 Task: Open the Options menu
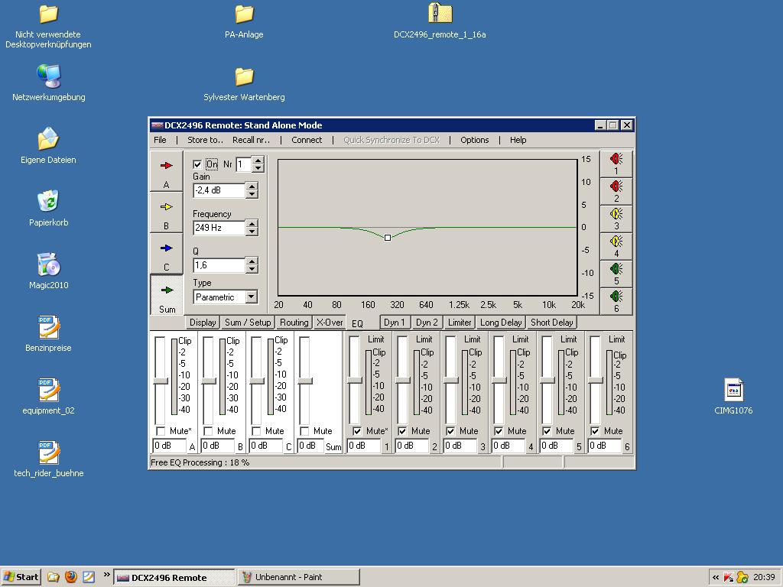tap(474, 140)
